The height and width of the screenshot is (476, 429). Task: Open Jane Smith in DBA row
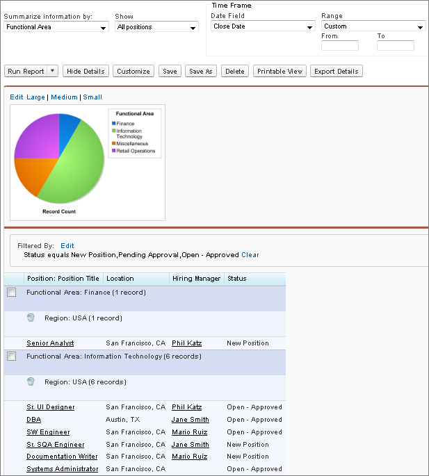point(191,420)
